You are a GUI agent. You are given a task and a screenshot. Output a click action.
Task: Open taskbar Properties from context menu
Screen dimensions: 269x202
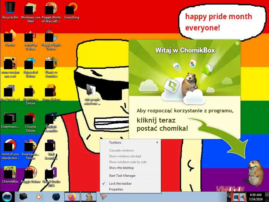(130, 189)
